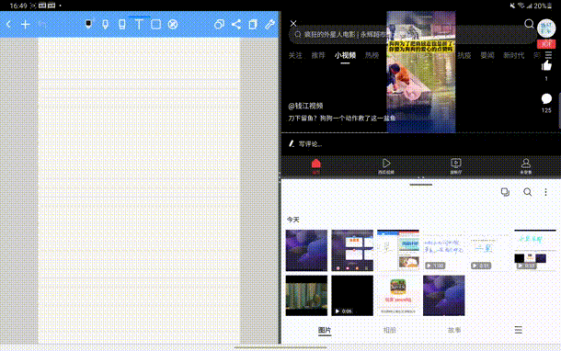Viewport: 561px width, 351px height.
Task: Open the first purple wallpaper thumbnail
Action: pos(306,250)
